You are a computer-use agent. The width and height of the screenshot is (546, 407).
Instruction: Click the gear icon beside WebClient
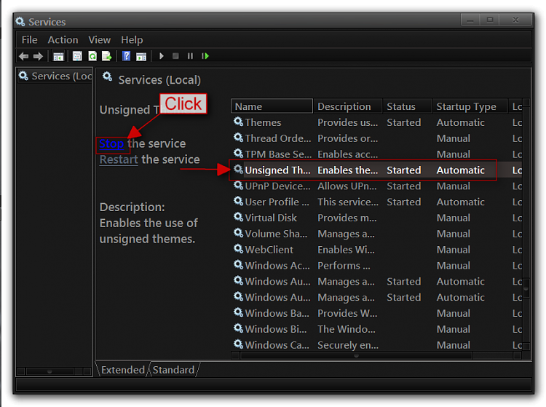(238, 249)
